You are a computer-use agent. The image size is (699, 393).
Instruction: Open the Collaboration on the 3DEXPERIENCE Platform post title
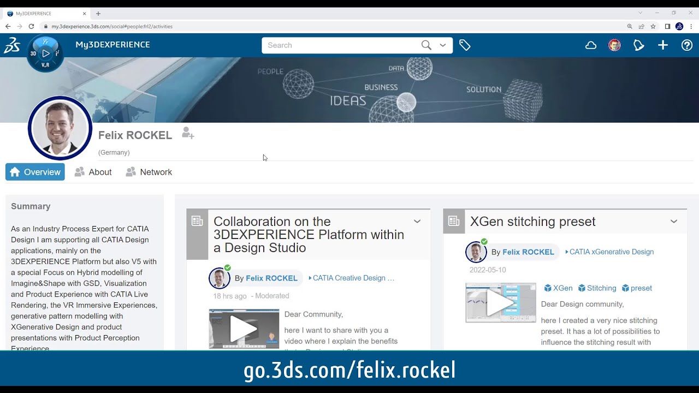309,235
